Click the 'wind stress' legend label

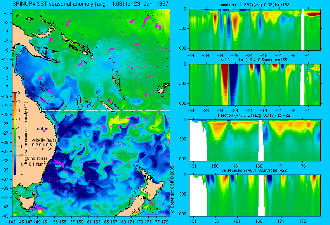tap(37, 158)
